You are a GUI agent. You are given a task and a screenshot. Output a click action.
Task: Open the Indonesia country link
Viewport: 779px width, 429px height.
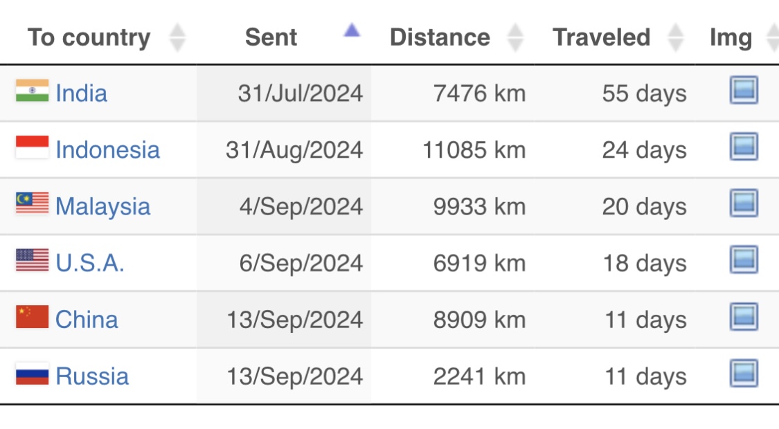[x=108, y=150]
